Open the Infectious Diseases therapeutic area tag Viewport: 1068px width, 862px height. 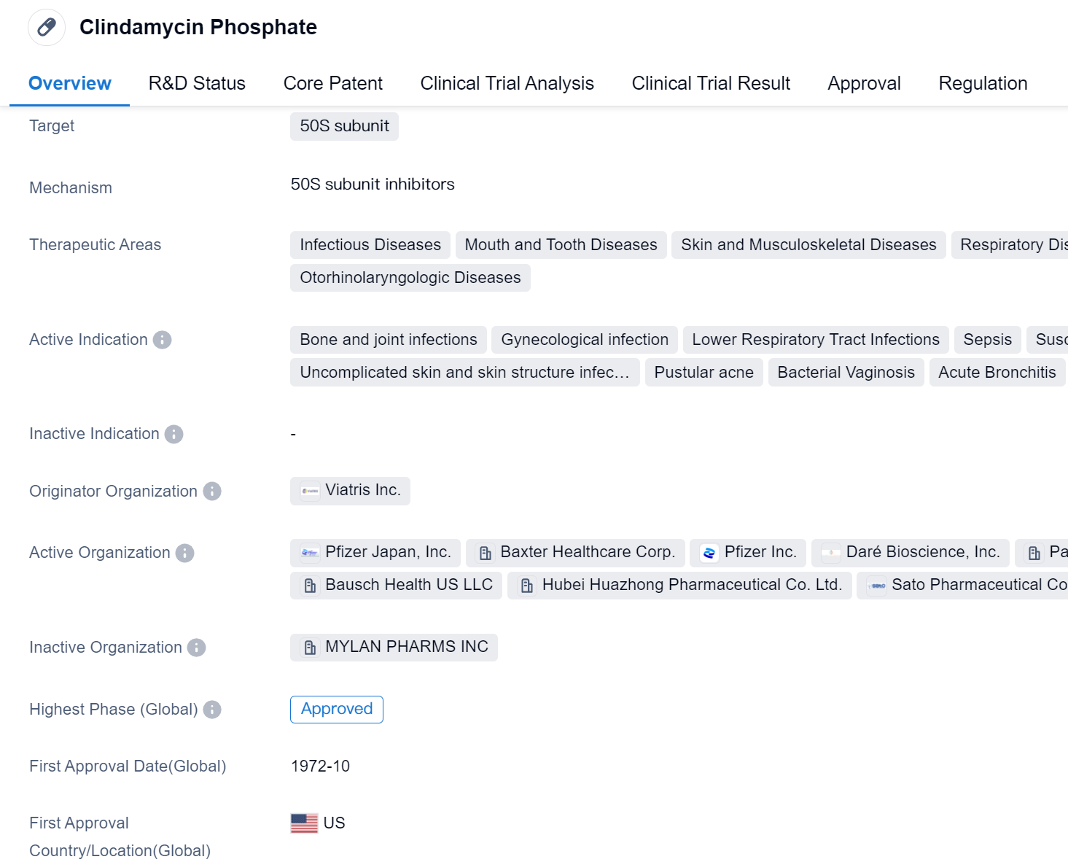click(x=370, y=245)
